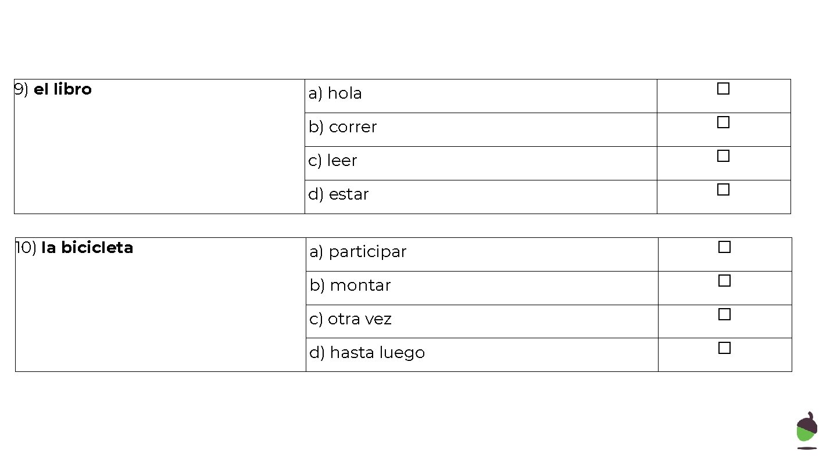The width and height of the screenshot is (837, 470).
Task: Click the 'el libro' question prompt
Action: pyautogui.click(x=62, y=89)
